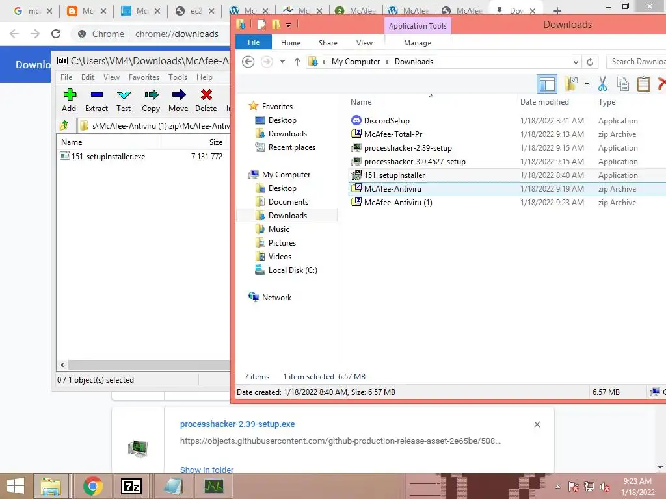
Task: Select Recent places under Favorites
Action: (292, 147)
